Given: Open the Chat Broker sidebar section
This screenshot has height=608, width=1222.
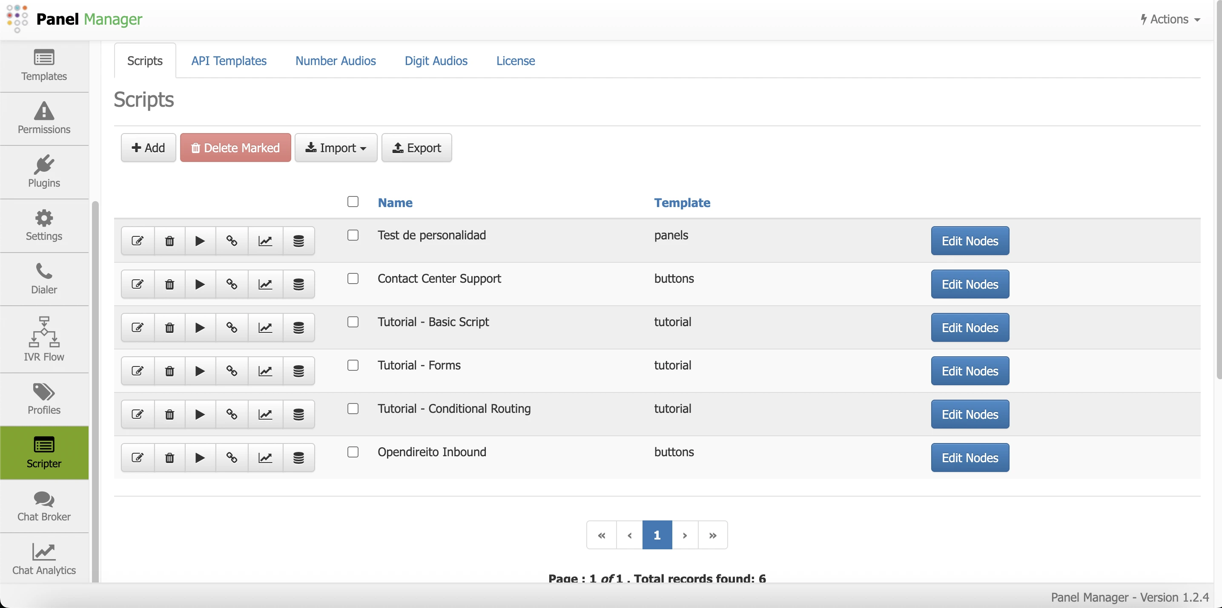Looking at the screenshot, I should coord(43,506).
